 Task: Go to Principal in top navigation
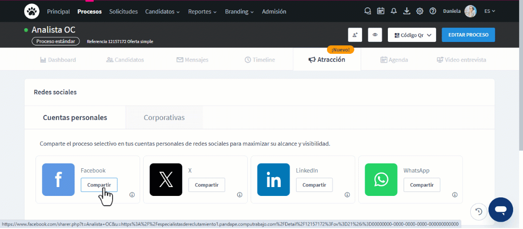click(58, 11)
